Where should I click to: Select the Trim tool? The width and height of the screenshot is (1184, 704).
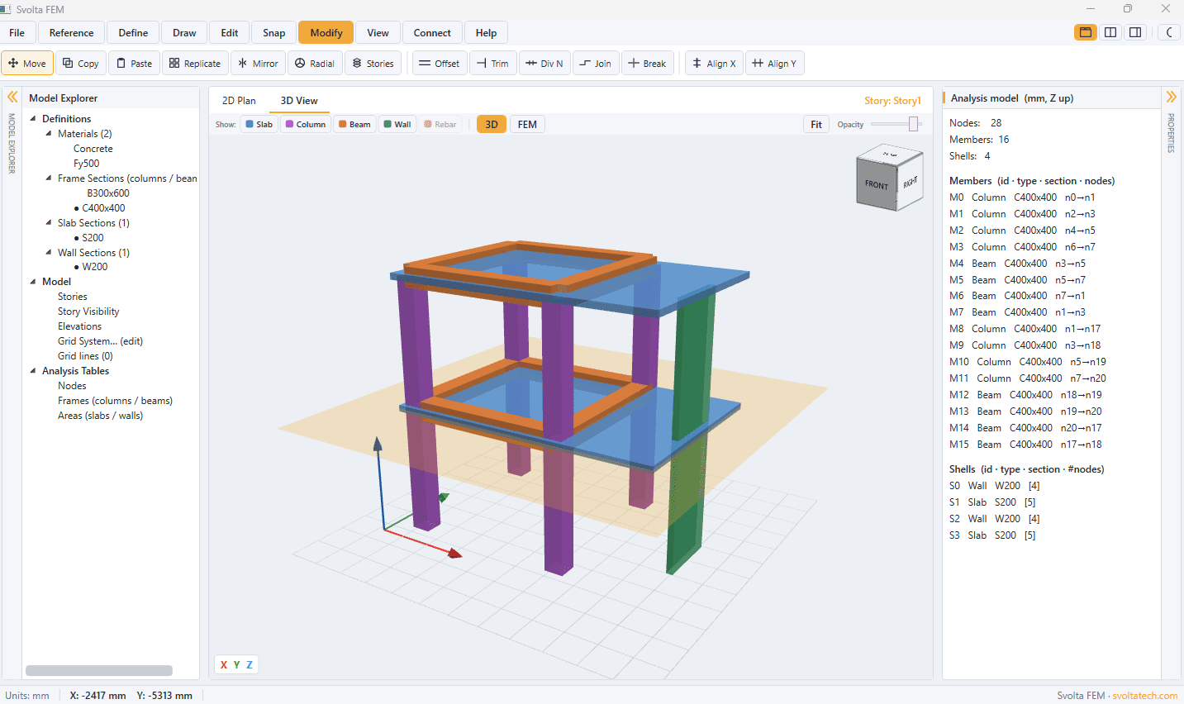click(x=493, y=64)
